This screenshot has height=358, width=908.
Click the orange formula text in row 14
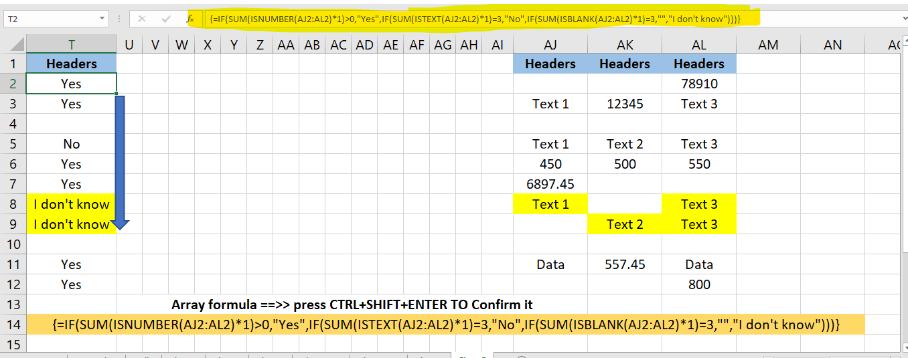(446, 325)
